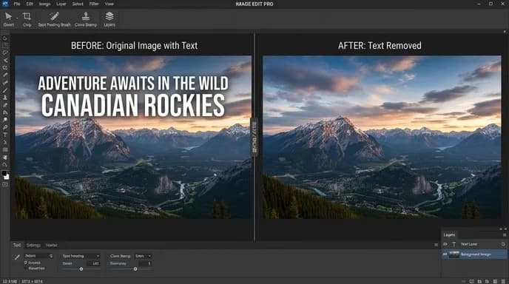509x284 pixels.
Task: Open the Filter menu
Action: pos(94,4)
